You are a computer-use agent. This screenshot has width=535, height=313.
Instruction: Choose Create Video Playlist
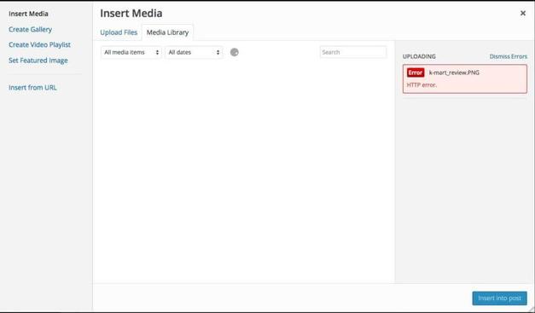pyautogui.click(x=39, y=44)
